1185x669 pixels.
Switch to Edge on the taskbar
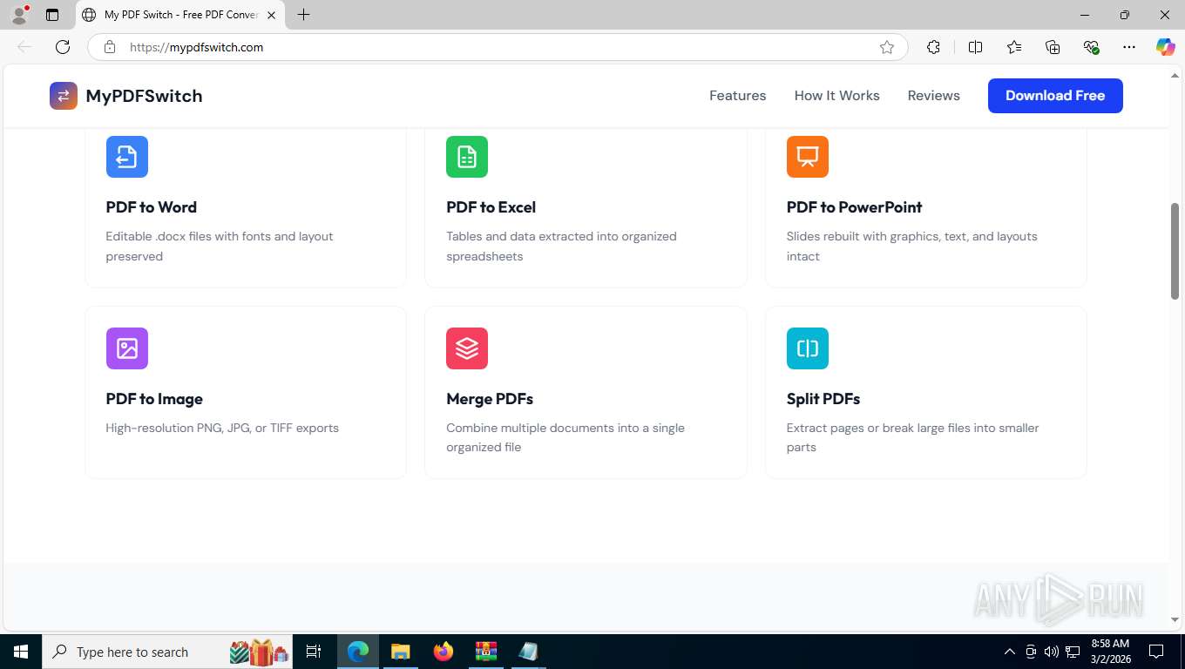coord(358,652)
